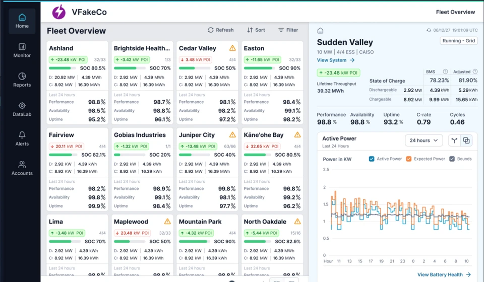
Task: Toggle the Expected Power checkbox
Action: tap(409, 159)
